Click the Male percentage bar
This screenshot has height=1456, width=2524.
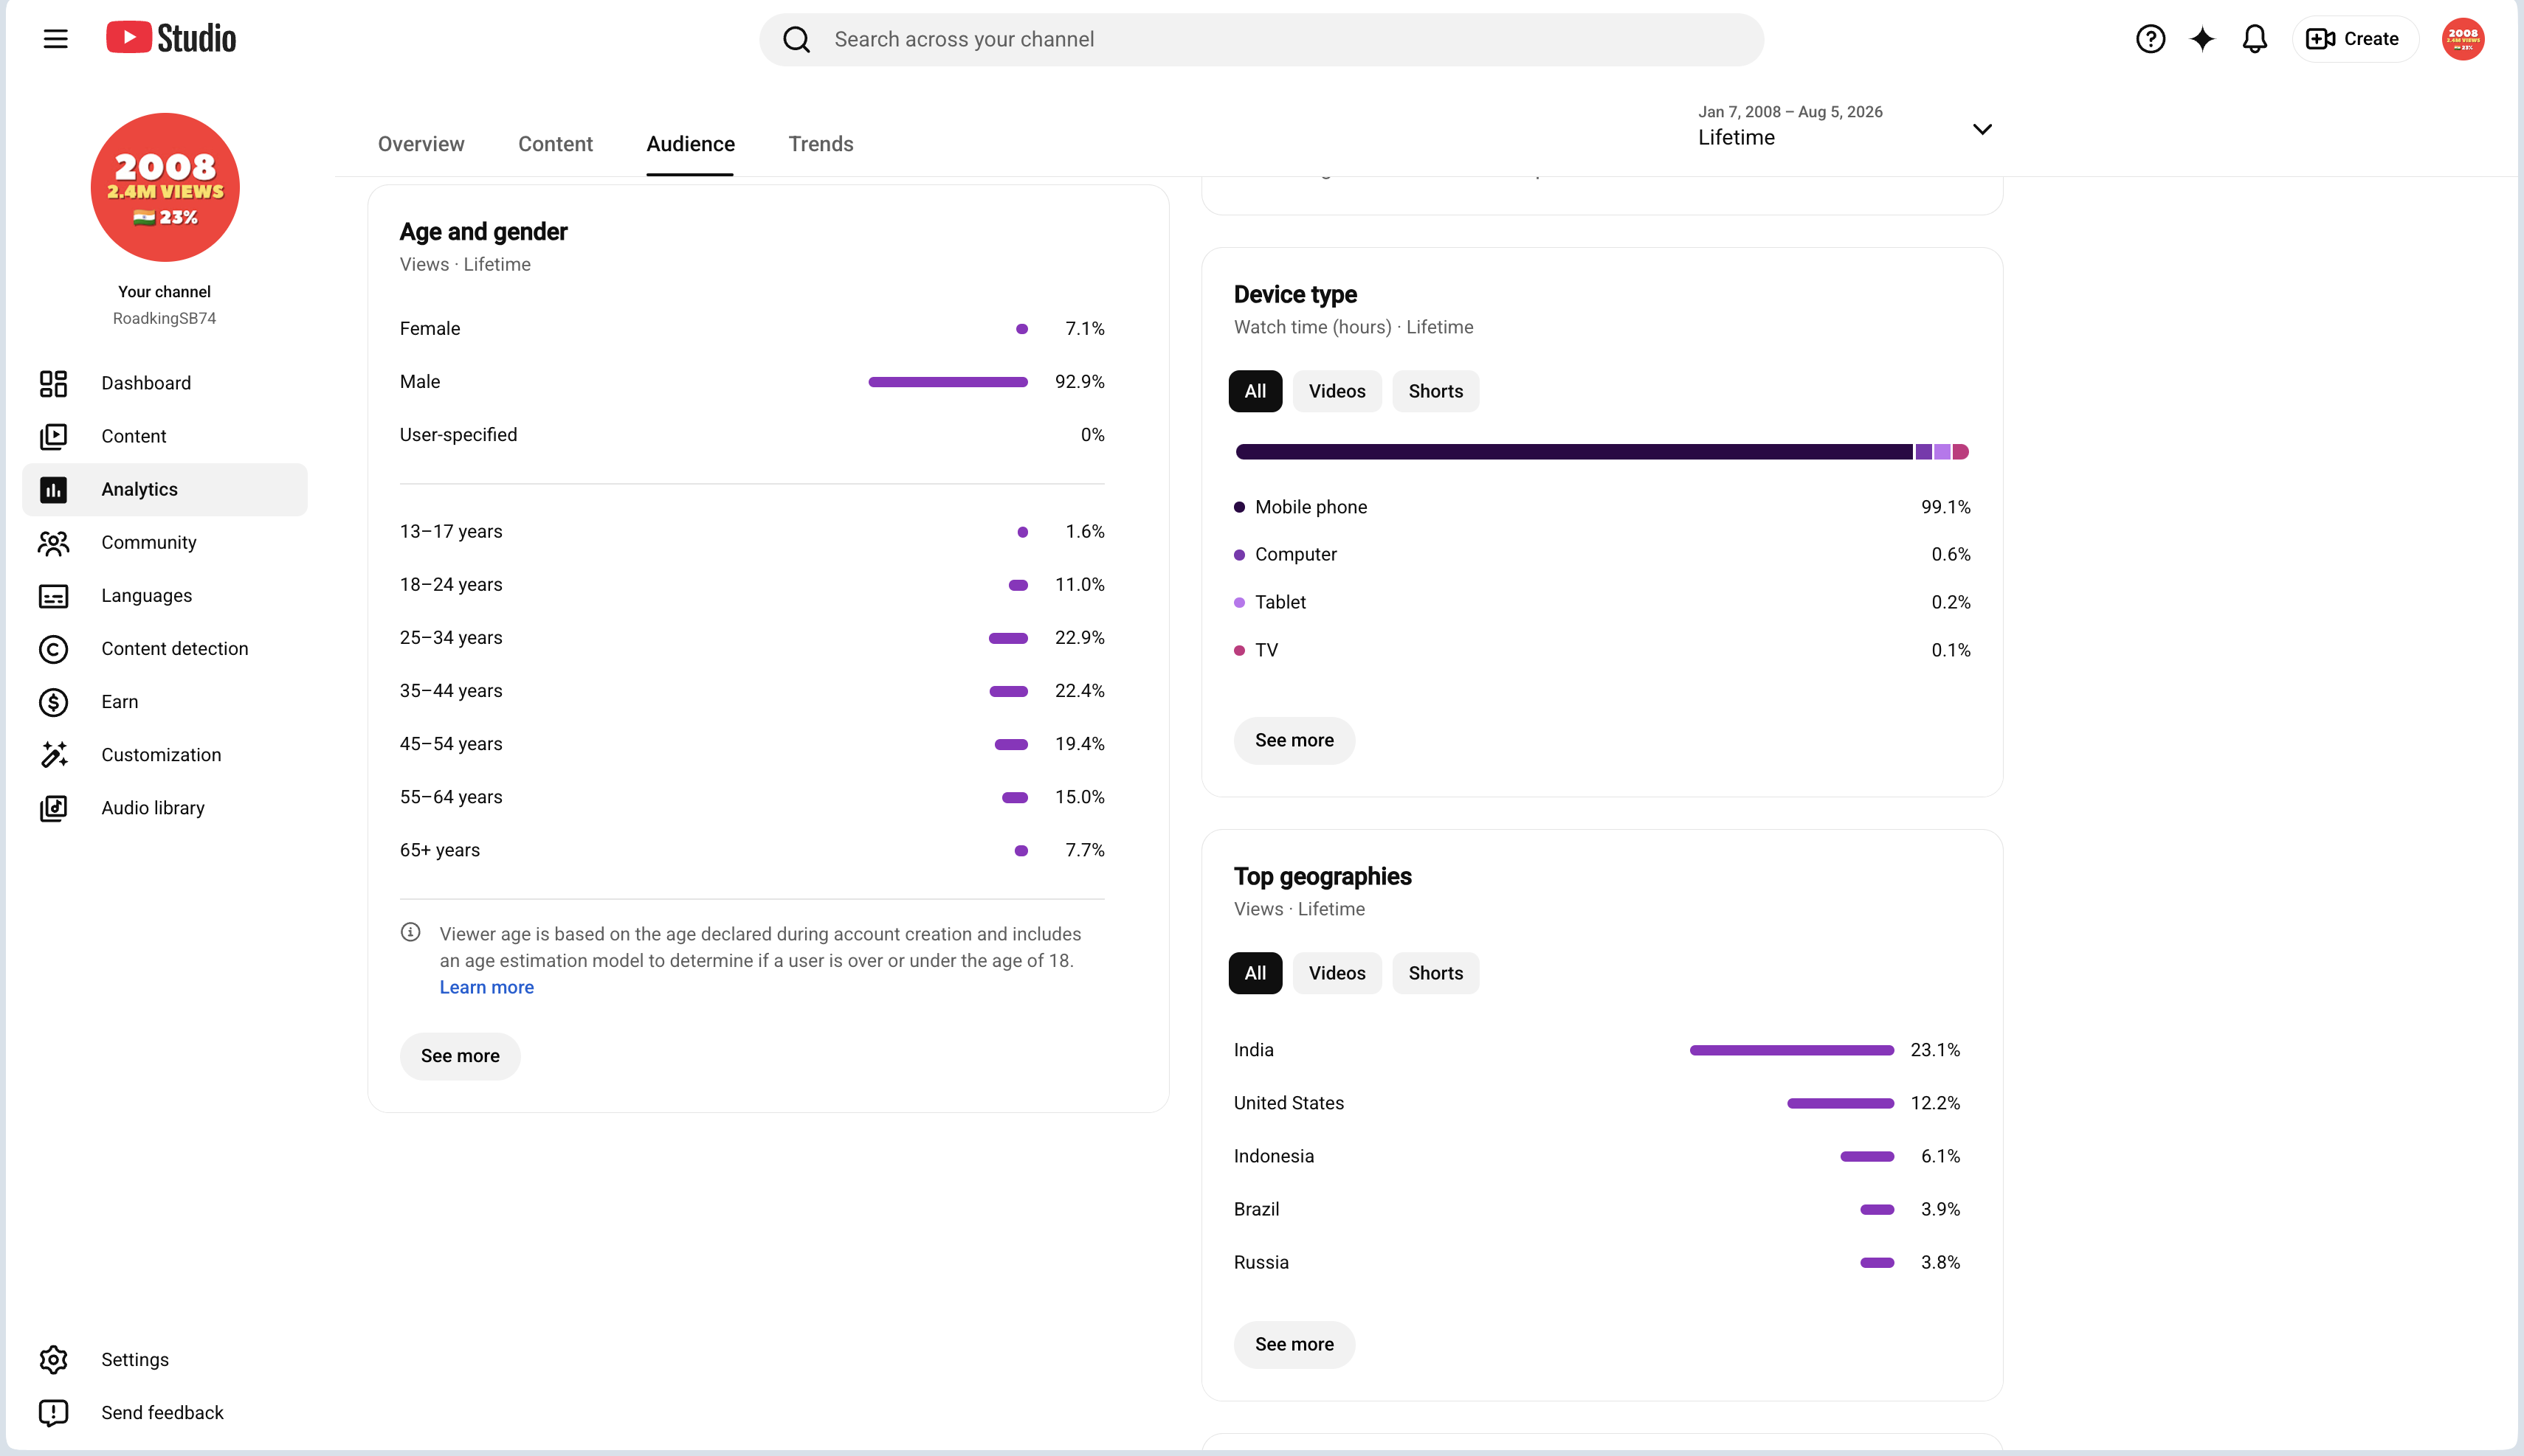point(948,382)
